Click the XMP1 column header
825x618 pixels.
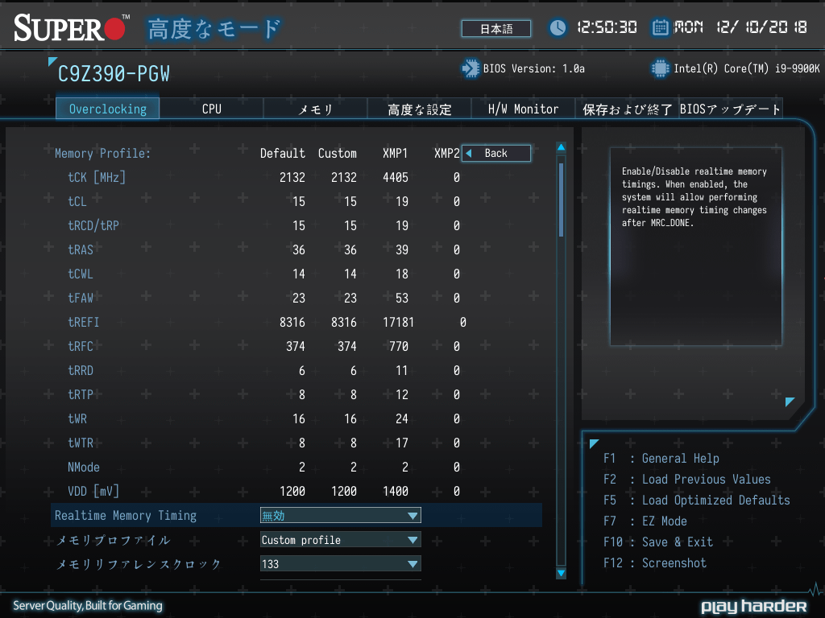[395, 154]
